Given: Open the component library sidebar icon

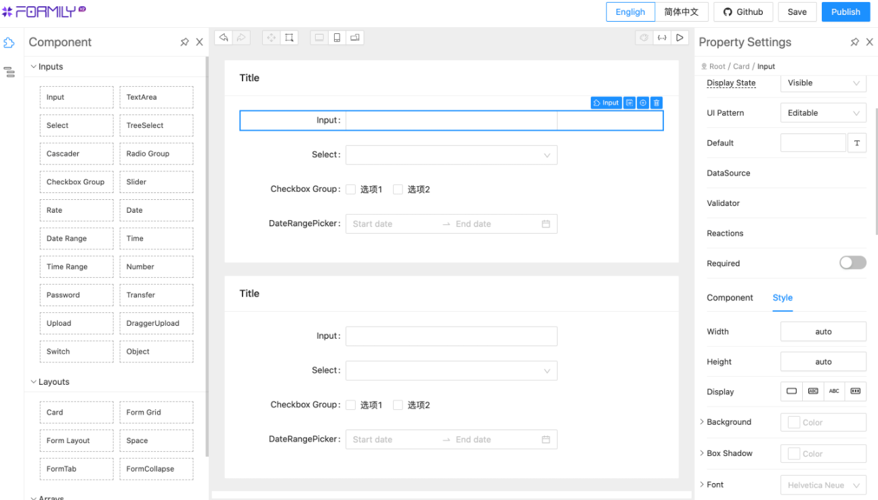Looking at the screenshot, I should point(9,43).
